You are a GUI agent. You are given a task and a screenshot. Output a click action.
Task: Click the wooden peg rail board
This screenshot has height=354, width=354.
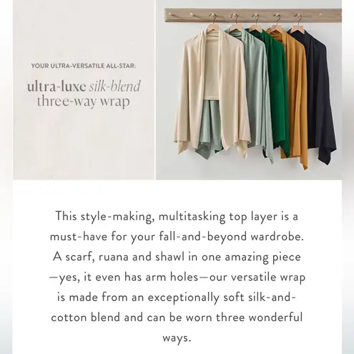coord(253,15)
